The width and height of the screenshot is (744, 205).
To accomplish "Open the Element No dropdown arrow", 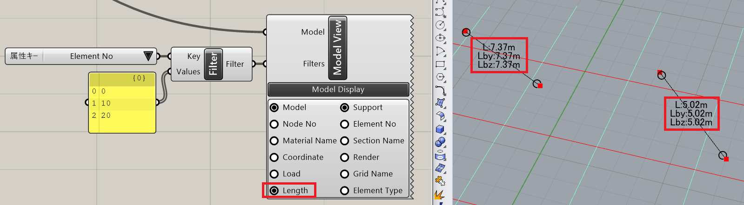I will point(148,56).
